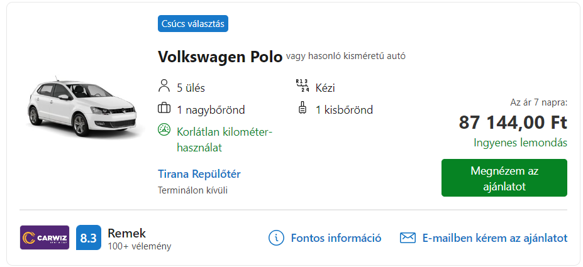Select the Volkswagen Polo title
The image size is (583, 267).
(x=220, y=57)
